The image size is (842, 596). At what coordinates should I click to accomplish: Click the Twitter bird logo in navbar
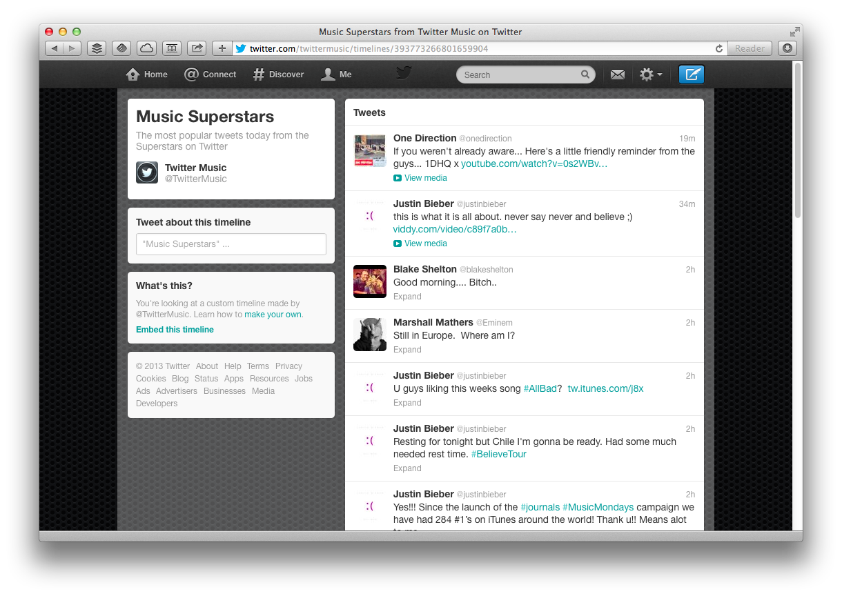[x=404, y=73]
